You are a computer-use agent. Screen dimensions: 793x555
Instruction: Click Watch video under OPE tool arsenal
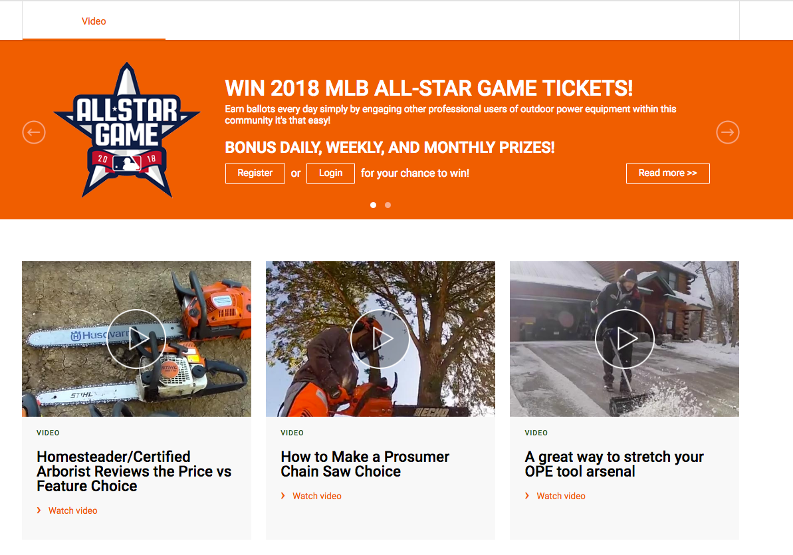pyautogui.click(x=561, y=496)
